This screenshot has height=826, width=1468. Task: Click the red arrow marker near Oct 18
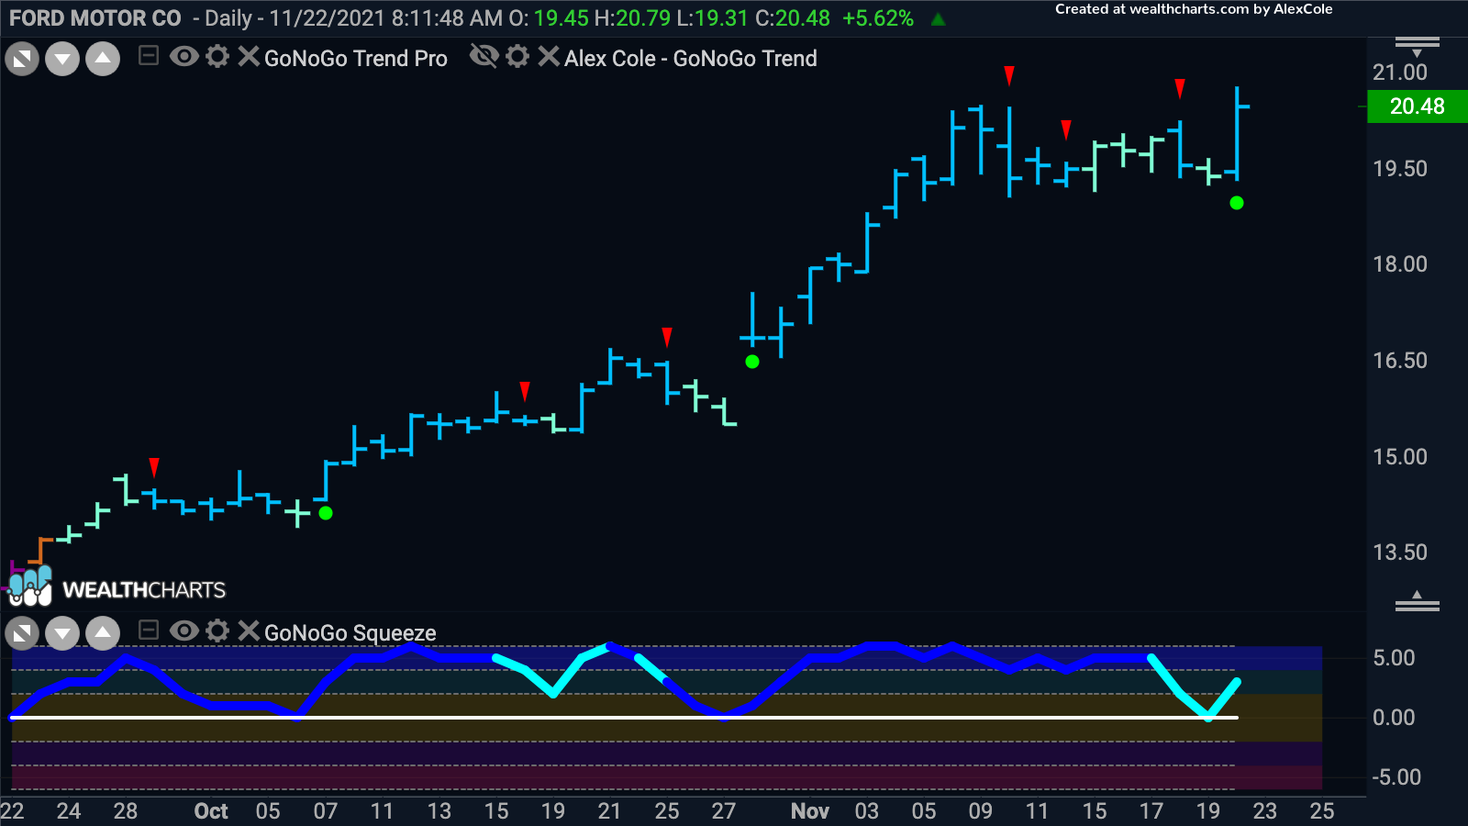click(525, 391)
